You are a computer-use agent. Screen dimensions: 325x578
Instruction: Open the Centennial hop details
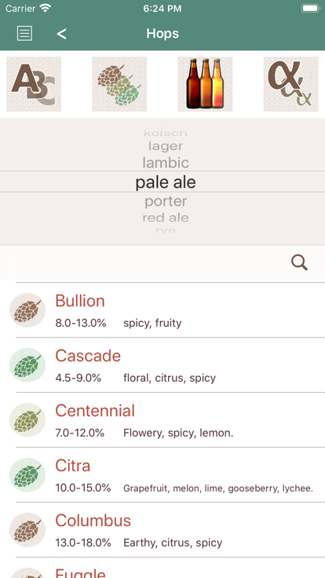click(x=162, y=420)
